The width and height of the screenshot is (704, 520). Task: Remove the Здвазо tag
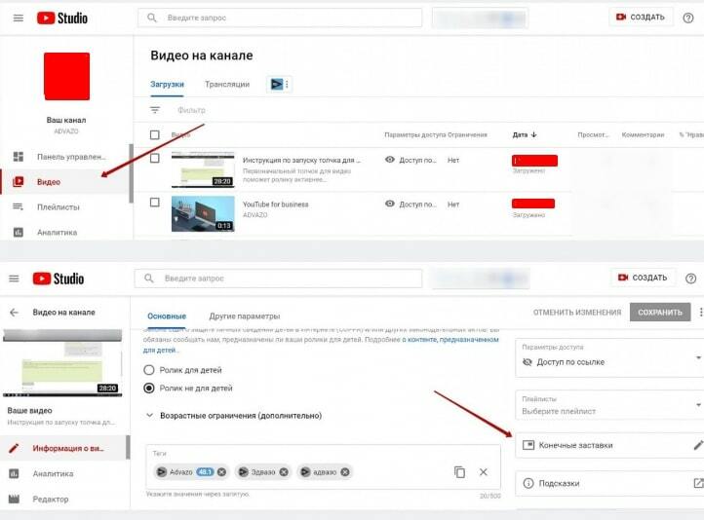pyautogui.click(x=284, y=472)
